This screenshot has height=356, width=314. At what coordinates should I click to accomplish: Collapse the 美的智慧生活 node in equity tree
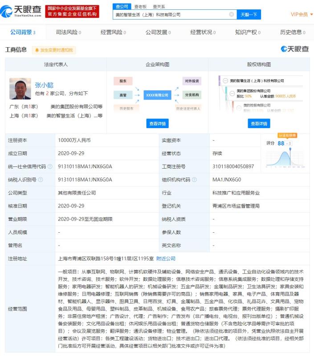click(x=225, y=81)
